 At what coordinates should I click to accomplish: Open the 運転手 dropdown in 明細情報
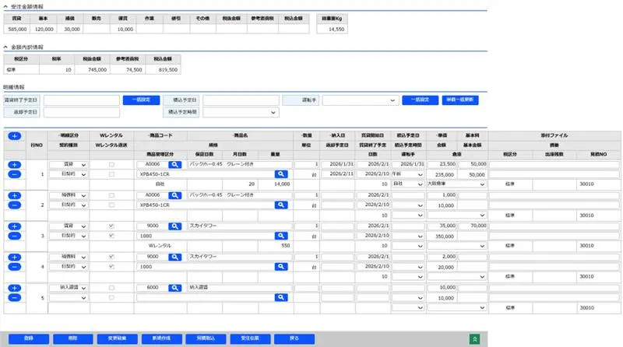click(x=360, y=100)
